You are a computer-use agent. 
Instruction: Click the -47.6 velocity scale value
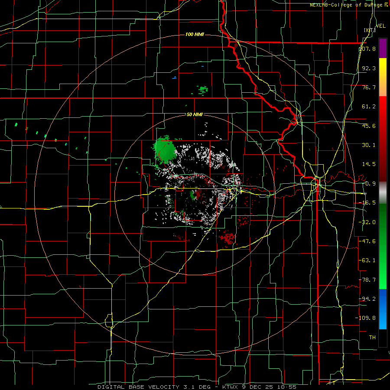coord(367,241)
